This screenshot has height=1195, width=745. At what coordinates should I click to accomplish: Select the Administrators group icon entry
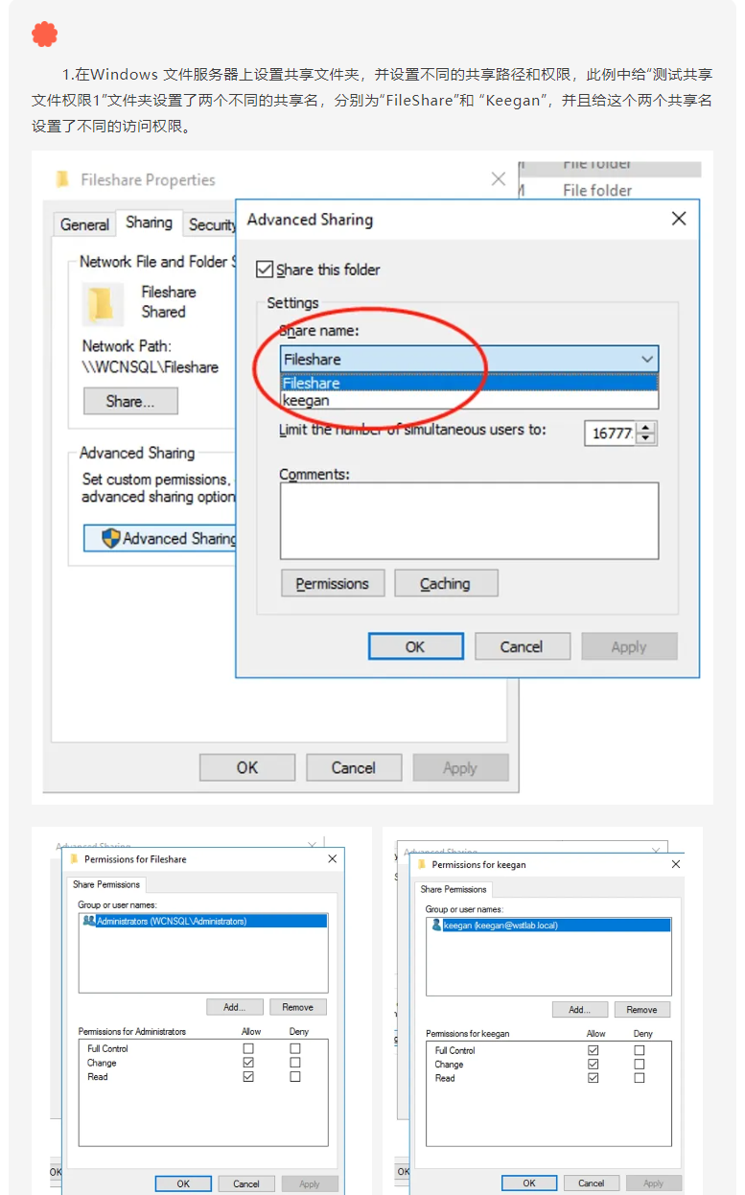[89, 921]
